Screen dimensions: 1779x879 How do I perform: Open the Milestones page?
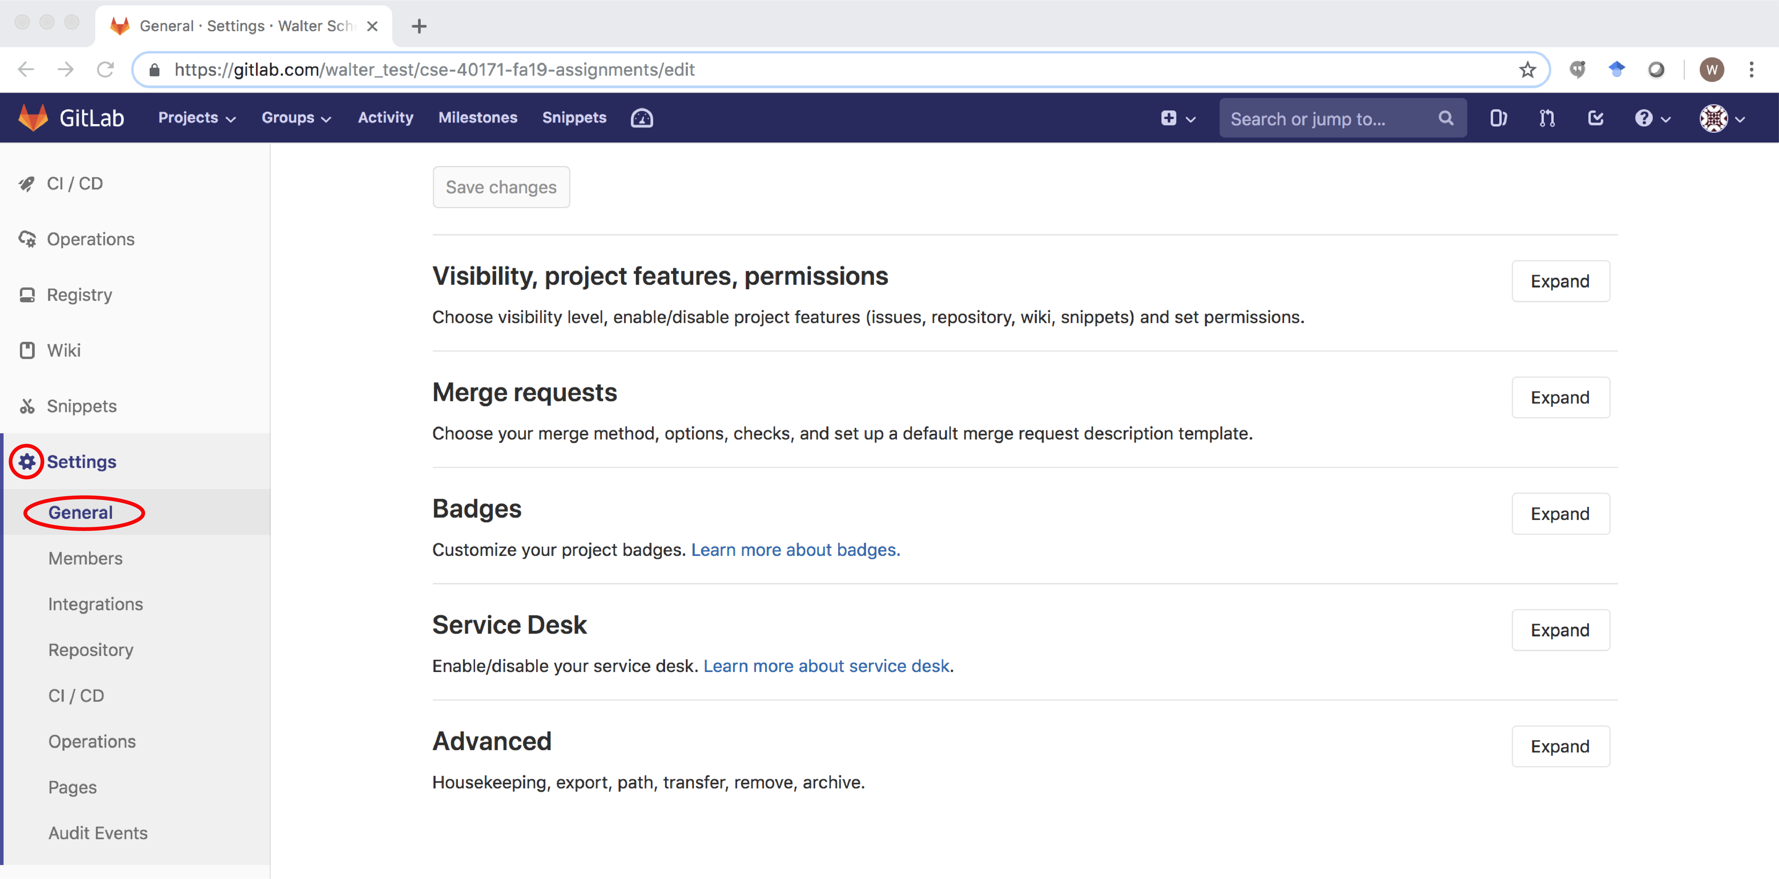(x=478, y=118)
